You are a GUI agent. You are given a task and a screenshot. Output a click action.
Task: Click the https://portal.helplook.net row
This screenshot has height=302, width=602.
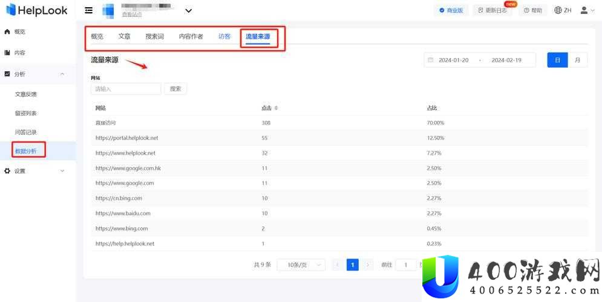(339, 138)
